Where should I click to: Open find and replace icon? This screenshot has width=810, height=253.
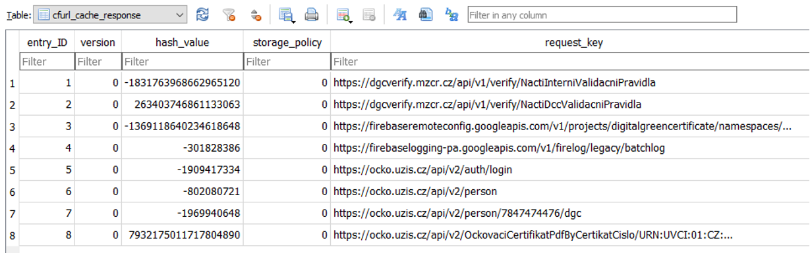click(451, 14)
